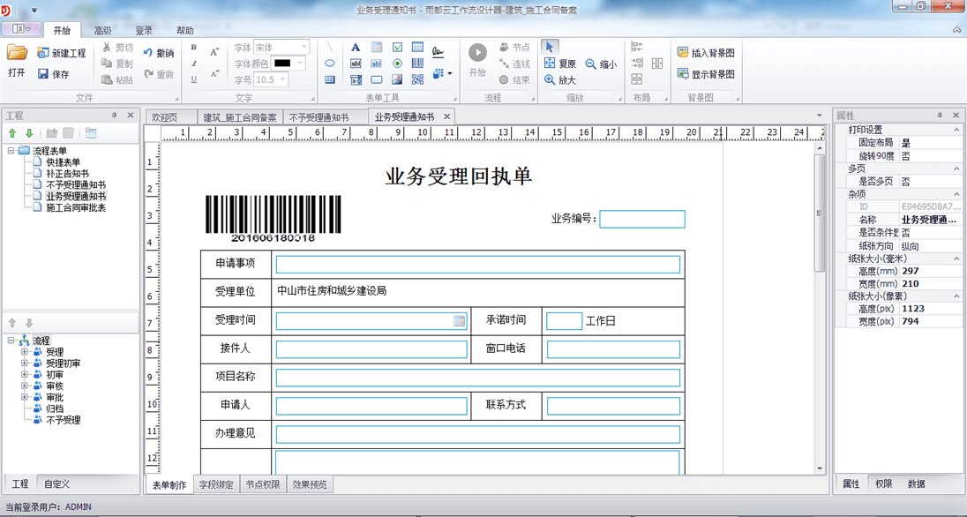Collapse the 流程表单 tree node

pyautogui.click(x=11, y=151)
